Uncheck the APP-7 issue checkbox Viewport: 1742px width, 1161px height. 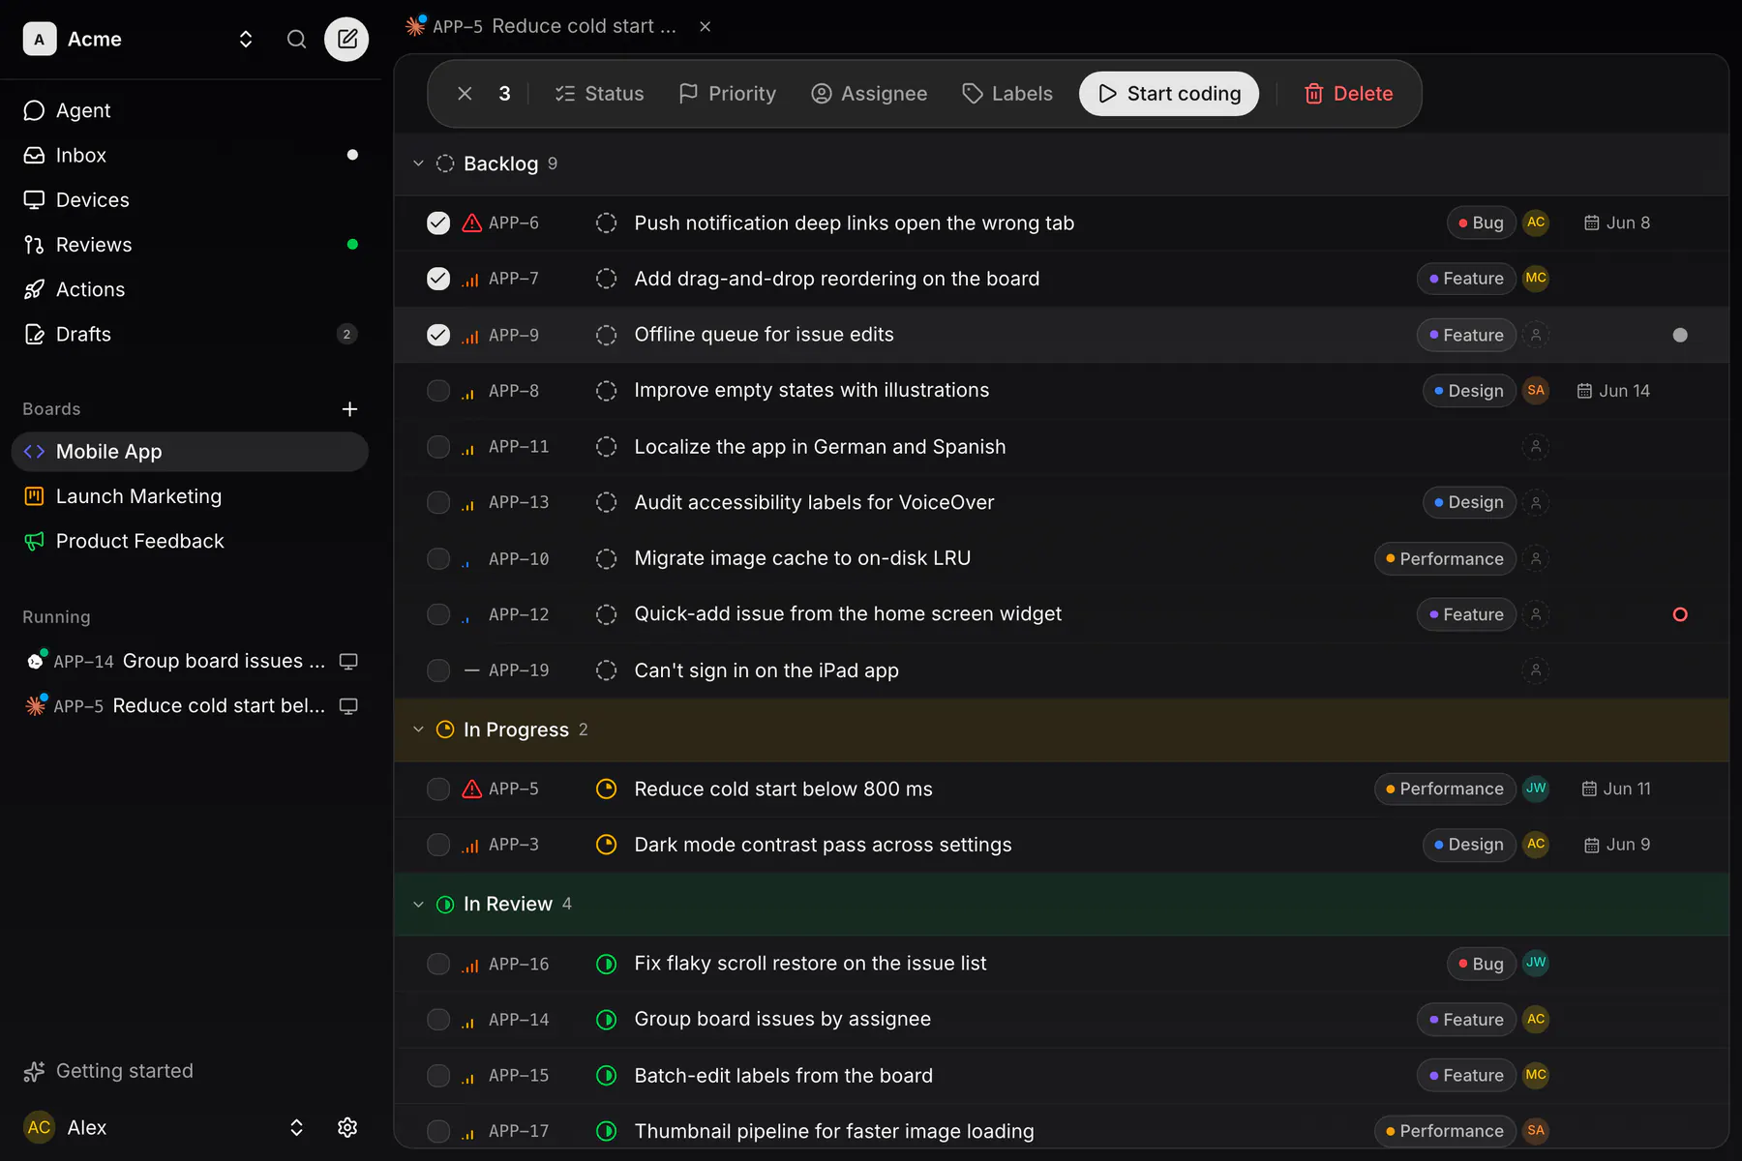point(438,279)
